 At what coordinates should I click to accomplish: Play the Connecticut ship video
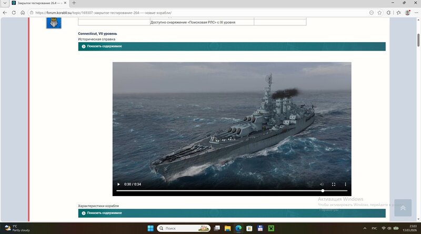point(118,185)
